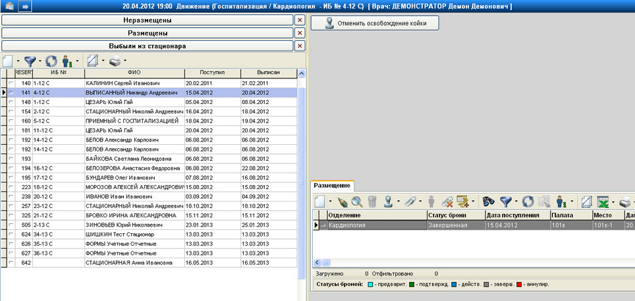The image size is (635, 301).
Task: Tick the checkbox for БУНДАРЕВ Олег Иванович
Action: pos(11,178)
